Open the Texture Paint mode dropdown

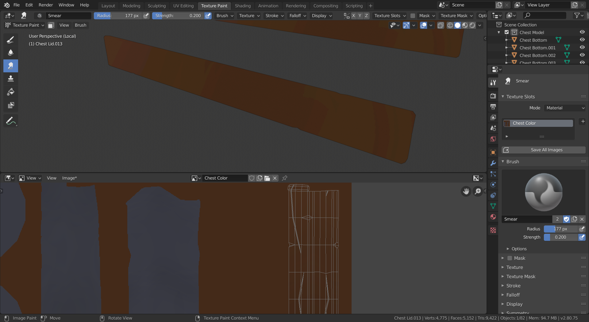(x=25, y=25)
